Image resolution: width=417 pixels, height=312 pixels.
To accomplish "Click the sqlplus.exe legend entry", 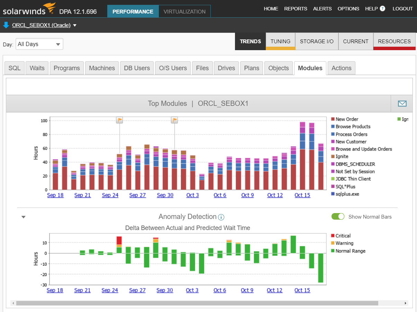I will [345, 194].
